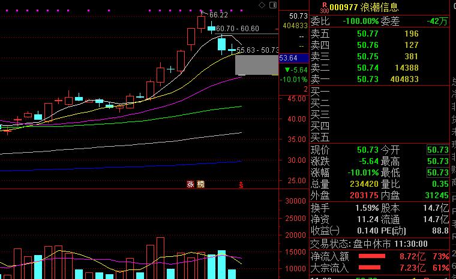The image size is (456, 279).
Task: Click the 股本 value 14.7亿
Action: [x=436, y=208]
